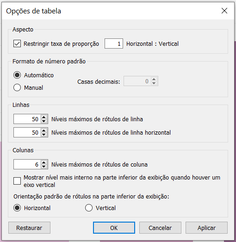The image size is (236, 242).
Task: Enable Mostrar nível mais interno checkbox
Action: coord(17,181)
